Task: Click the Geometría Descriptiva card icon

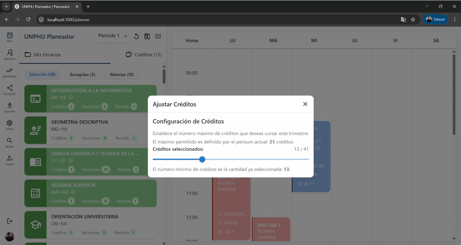Action: pyautogui.click(x=35, y=130)
